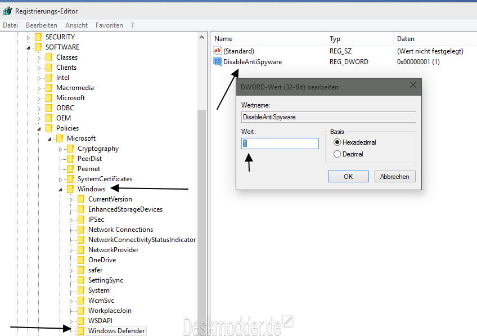Select the WcmSvc tree item

101,301
